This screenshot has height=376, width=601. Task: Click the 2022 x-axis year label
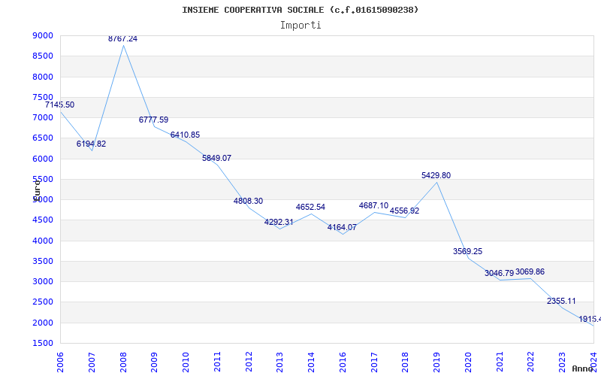[531, 362]
